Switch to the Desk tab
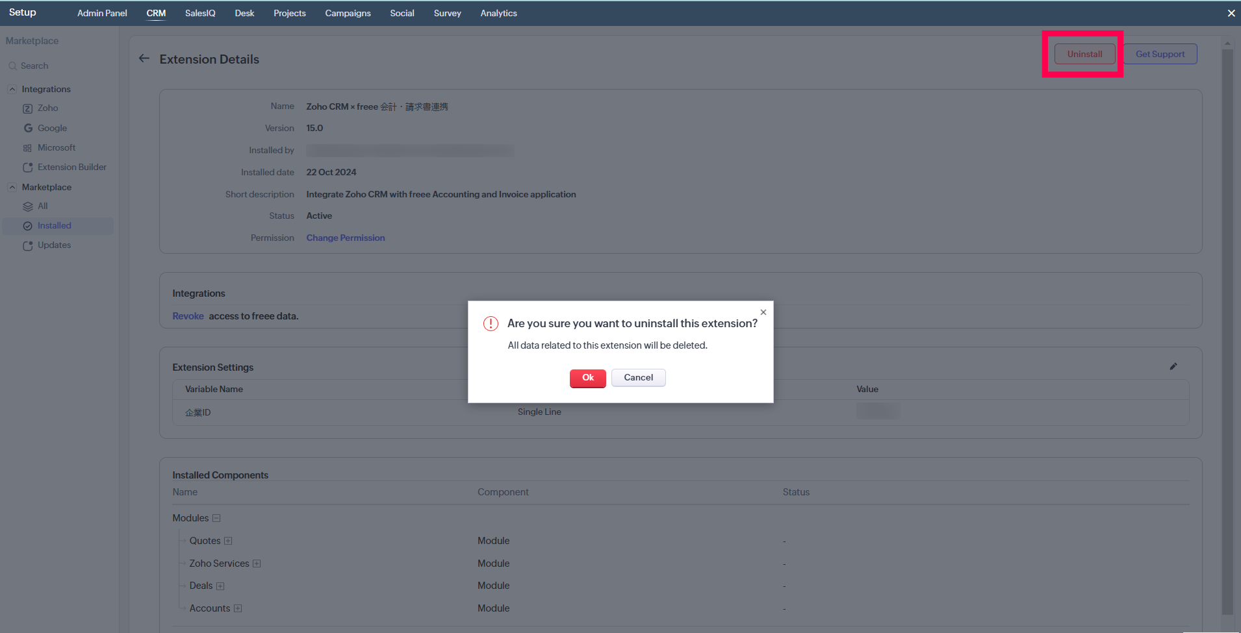This screenshot has width=1241, height=633. click(x=244, y=13)
